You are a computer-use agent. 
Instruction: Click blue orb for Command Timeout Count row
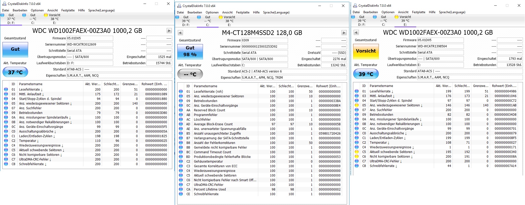tap(181, 152)
